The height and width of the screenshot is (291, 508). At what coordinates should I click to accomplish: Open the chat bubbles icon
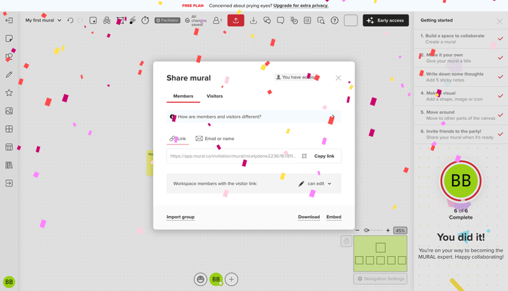pos(267,20)
